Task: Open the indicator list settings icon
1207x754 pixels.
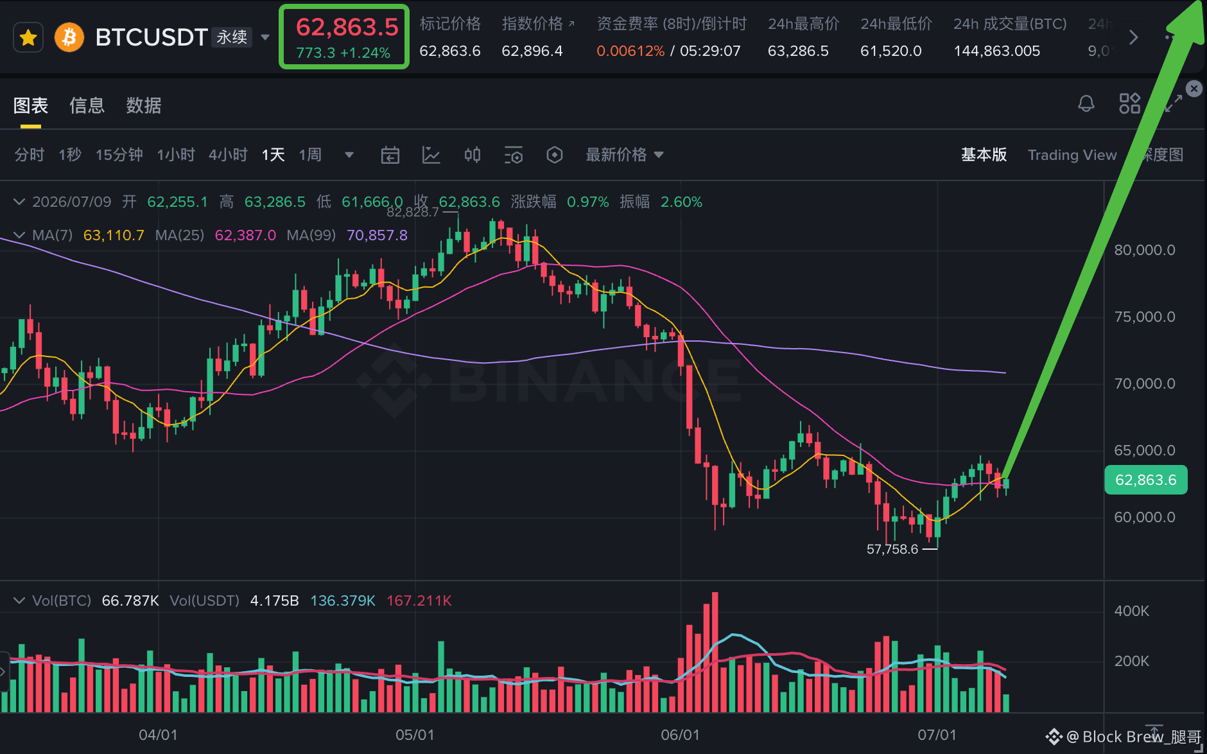Action: pyautogui.click(x=514, y=155)
